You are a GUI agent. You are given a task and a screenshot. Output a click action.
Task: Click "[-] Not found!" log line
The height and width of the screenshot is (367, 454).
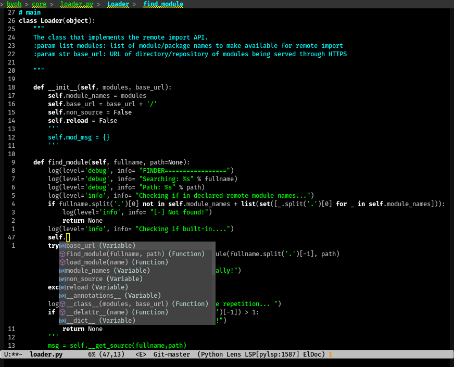[137, 212]
